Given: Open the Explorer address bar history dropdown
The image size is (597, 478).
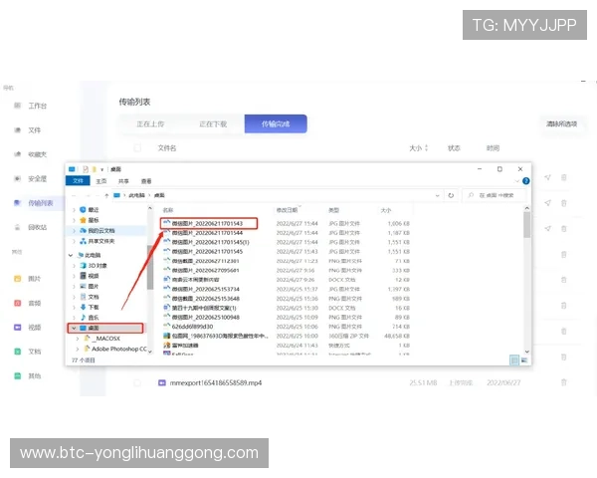Looking at the screenshot, I should (437, 196).
